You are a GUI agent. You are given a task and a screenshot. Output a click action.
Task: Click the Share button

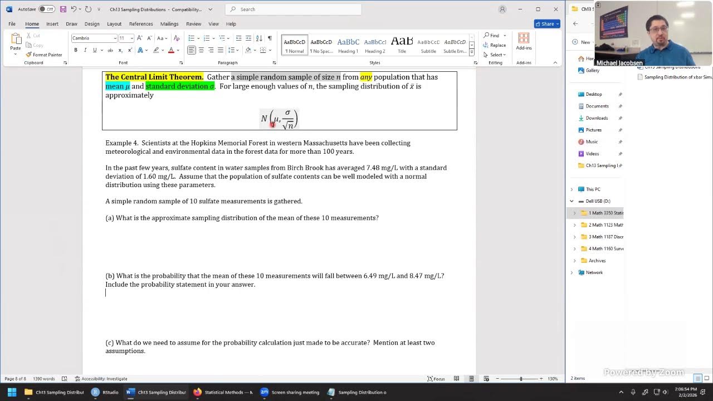(547, 24)
